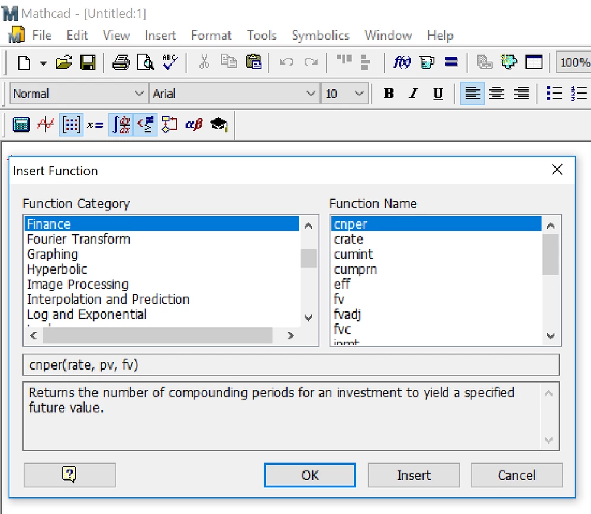Click the Paste clipboard icon
Screen dimensions: 591x514
[253, 62]
